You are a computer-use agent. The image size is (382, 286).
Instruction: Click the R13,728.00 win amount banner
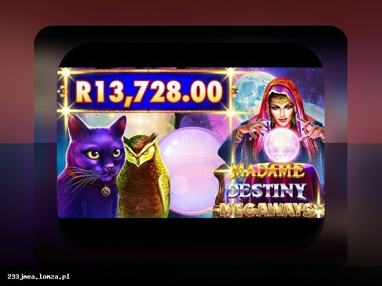(x=148, y=91)
